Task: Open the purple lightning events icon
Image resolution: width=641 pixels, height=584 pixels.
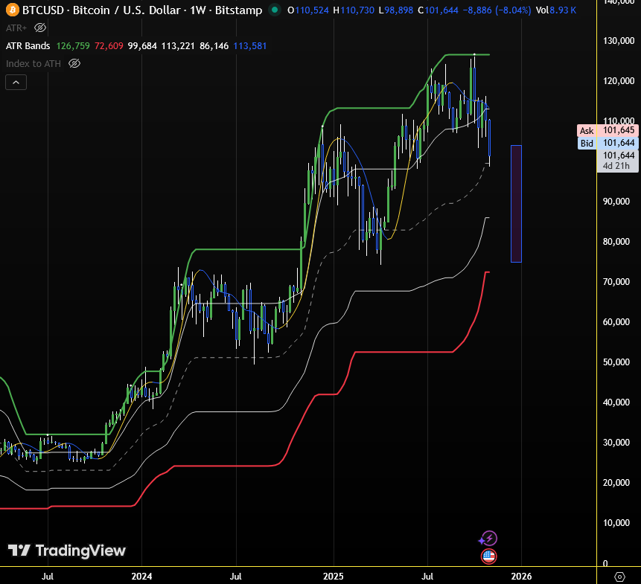Action: (x=488, y=539)
